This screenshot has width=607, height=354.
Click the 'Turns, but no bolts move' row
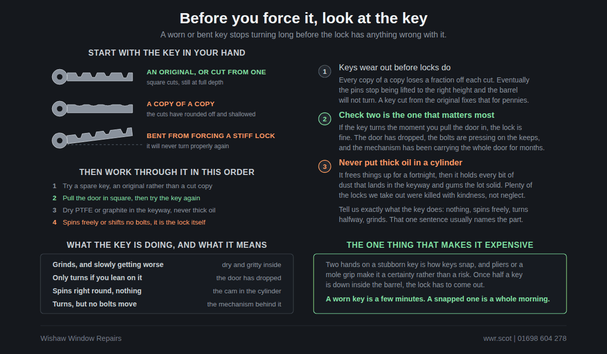click(x=167, y=304)
